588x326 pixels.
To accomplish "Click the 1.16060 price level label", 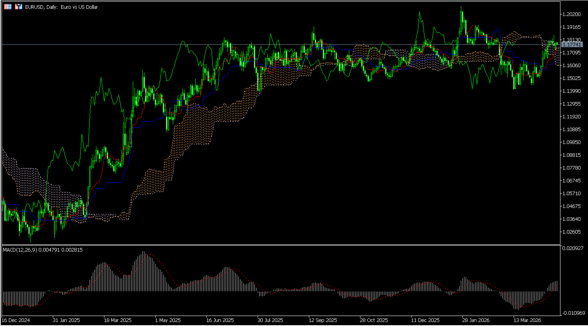I will coord(571,66).
